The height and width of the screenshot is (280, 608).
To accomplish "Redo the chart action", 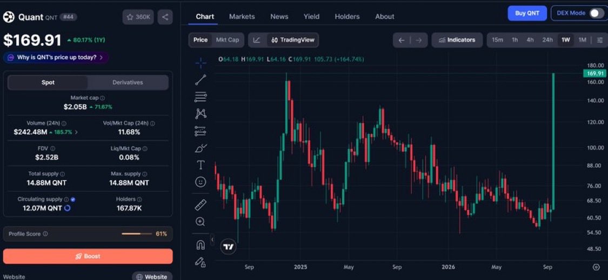I will pos(418,40).
